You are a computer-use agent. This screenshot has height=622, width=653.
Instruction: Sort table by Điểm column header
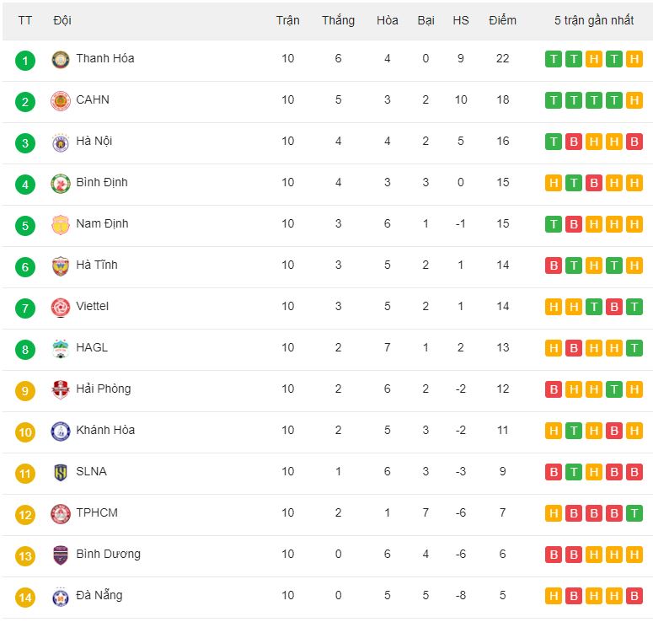pos(502,20)
